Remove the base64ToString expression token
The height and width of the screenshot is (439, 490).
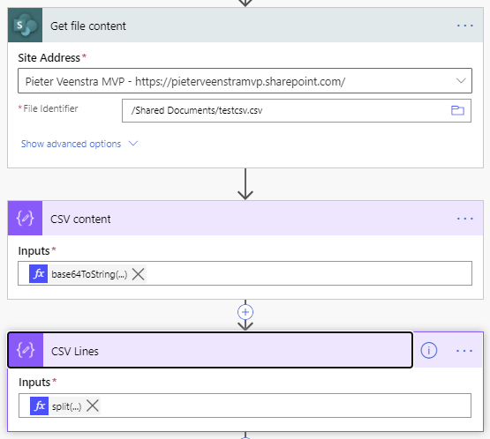click(x=138, y=274)
